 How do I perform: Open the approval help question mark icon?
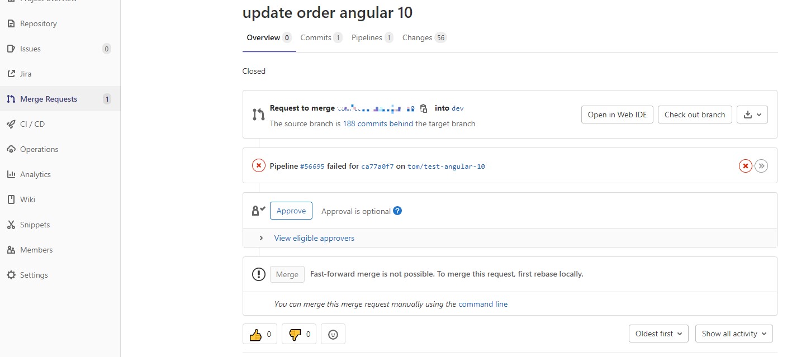(x=397, y=211)
